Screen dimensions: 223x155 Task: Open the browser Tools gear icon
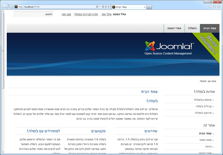click(x=219, y=7)
